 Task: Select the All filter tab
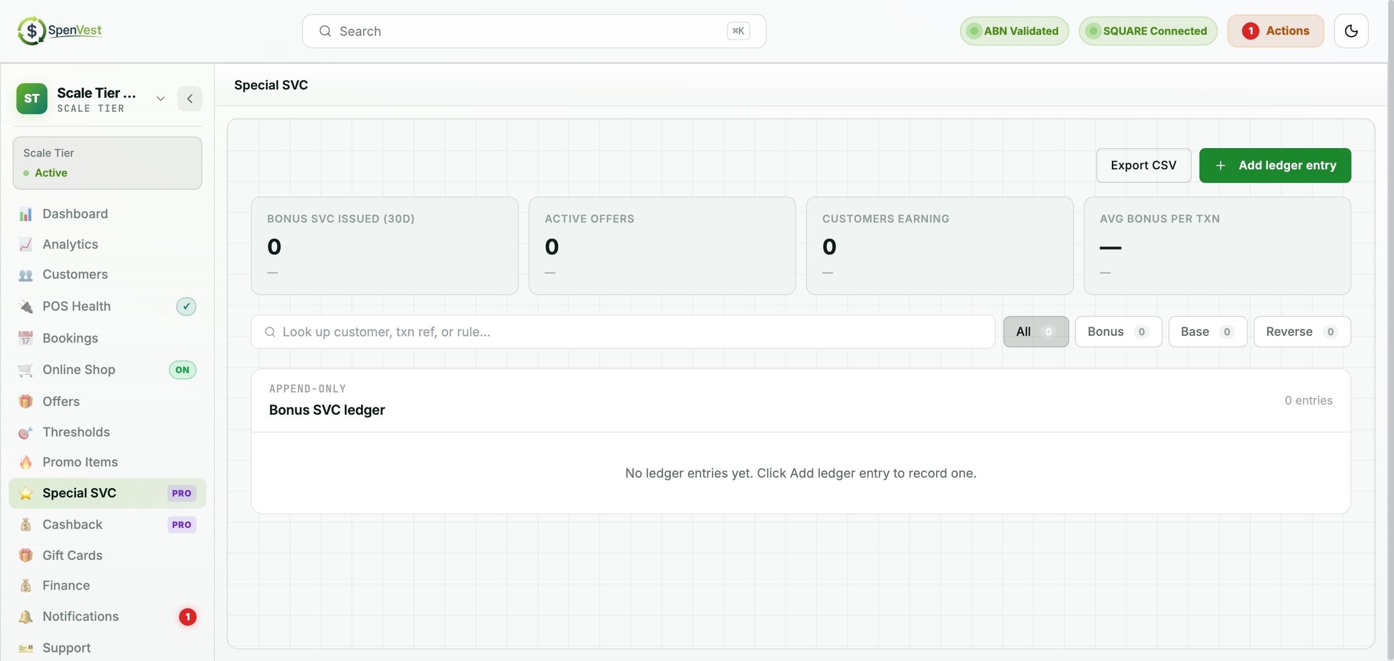point(1035,331)
